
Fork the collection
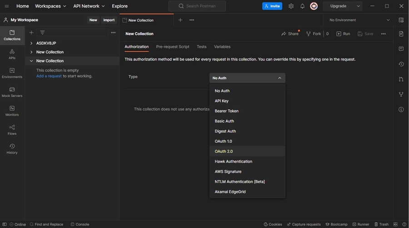click(314, 34)
